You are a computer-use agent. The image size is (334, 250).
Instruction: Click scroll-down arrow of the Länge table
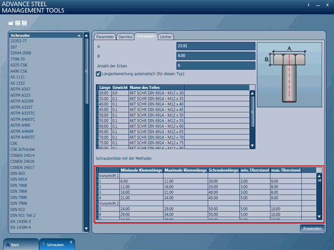coord(252,145)
